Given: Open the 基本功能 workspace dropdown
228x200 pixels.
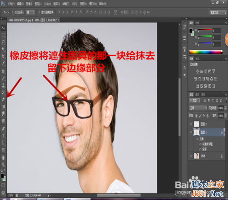Looking at the screenshot, I should pos(218,13).
